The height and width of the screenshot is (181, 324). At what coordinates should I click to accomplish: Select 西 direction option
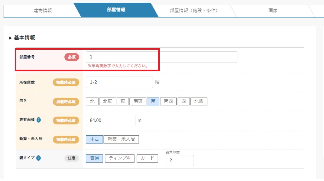(x=184, y=101)
